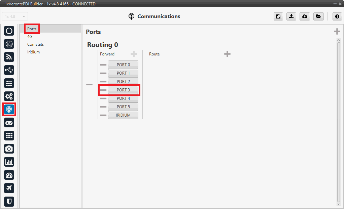The height and width of the screenshot is (209, 344).
Task: Open the Iridium section in list
Action: [x=33, y=52]
